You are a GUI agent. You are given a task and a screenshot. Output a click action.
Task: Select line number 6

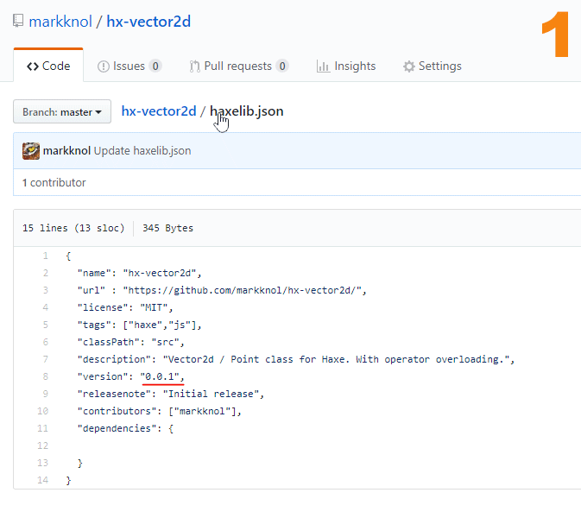45,342
